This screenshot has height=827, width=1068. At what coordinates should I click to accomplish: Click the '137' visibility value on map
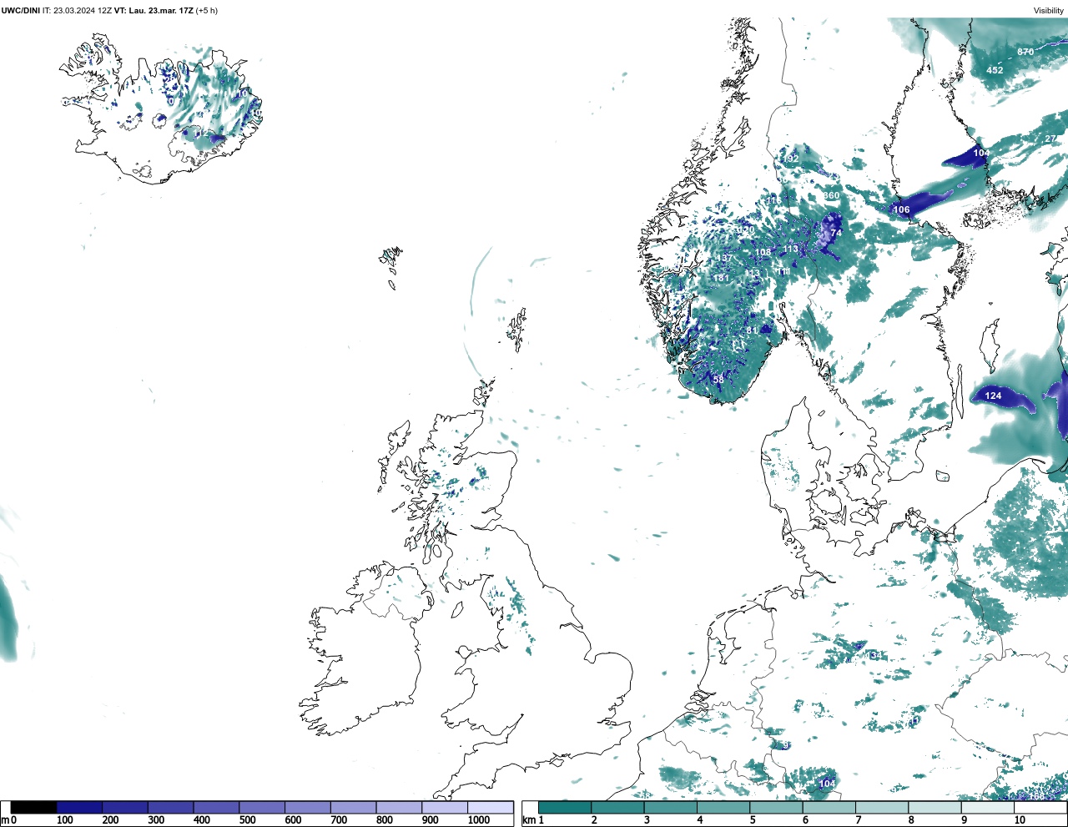coord(724,259)
